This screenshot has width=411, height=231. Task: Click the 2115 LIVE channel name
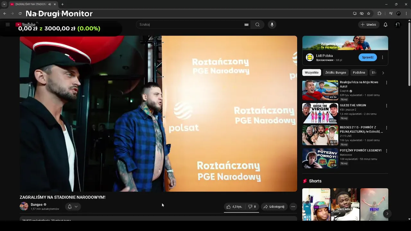click(346, 136)
